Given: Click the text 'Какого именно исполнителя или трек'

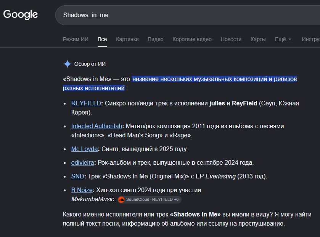Looking at the screenshot, I should [x=116, y=214].
